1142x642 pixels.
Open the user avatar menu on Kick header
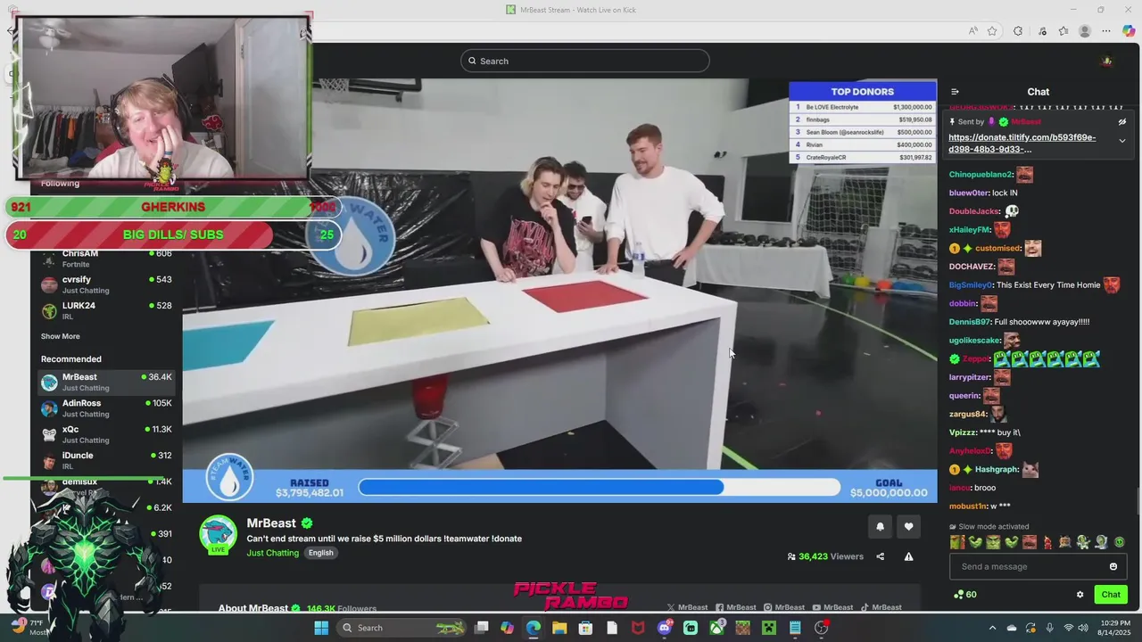click(1106, 61)
